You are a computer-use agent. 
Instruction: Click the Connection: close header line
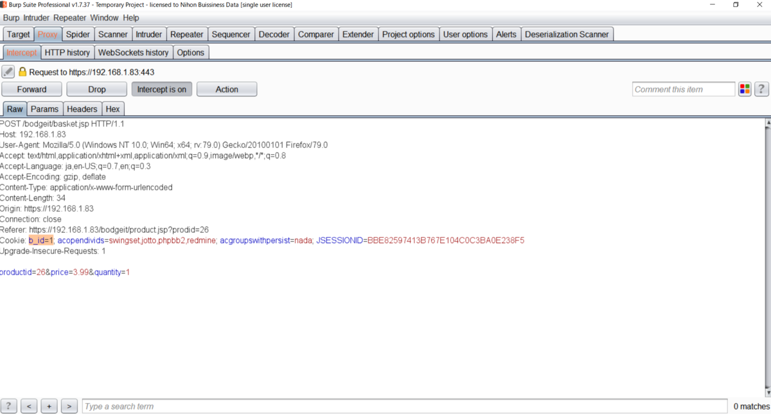click(x=31, y=219)
